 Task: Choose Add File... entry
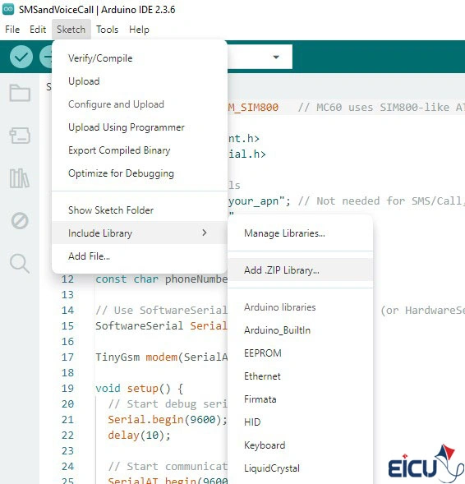140,256
